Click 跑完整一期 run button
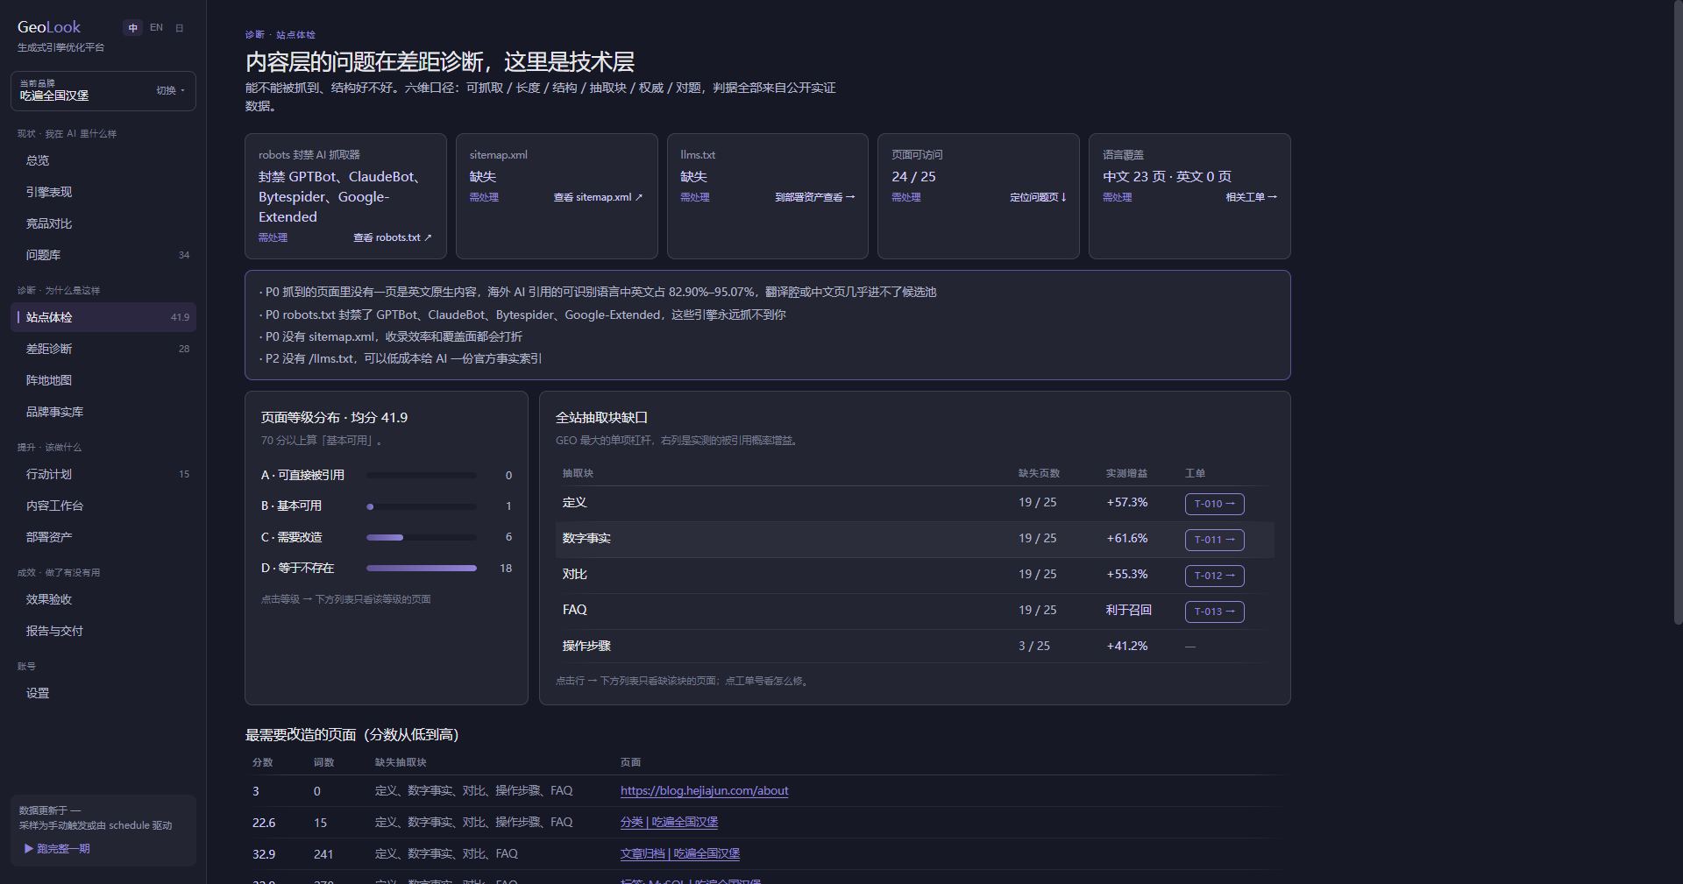 tap(57, 848)
